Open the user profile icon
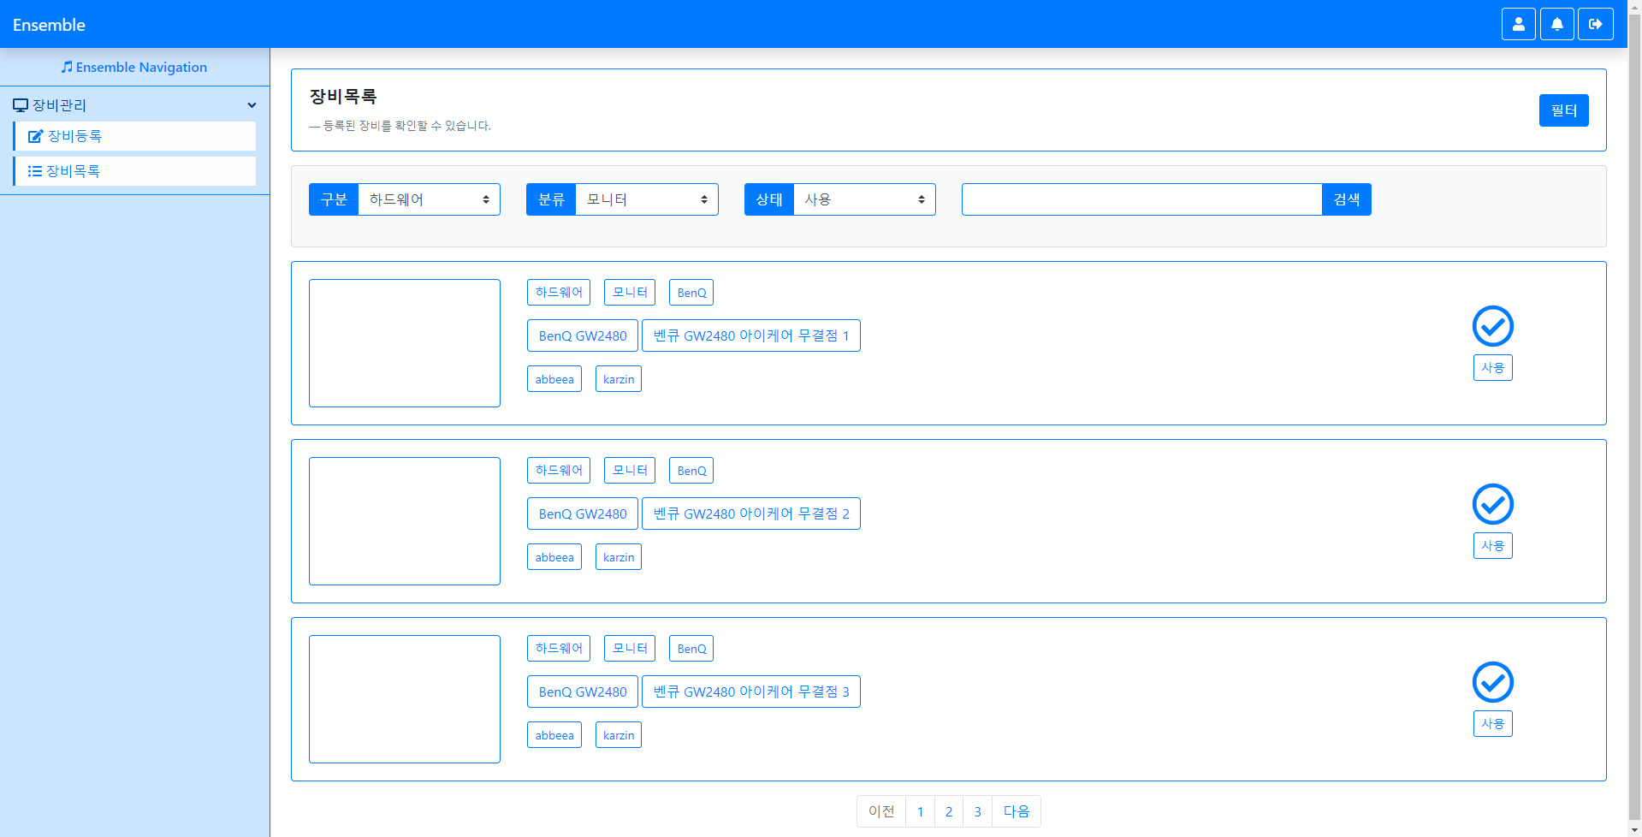The height and width of the screenshot is (837, 1642). 1518,24
